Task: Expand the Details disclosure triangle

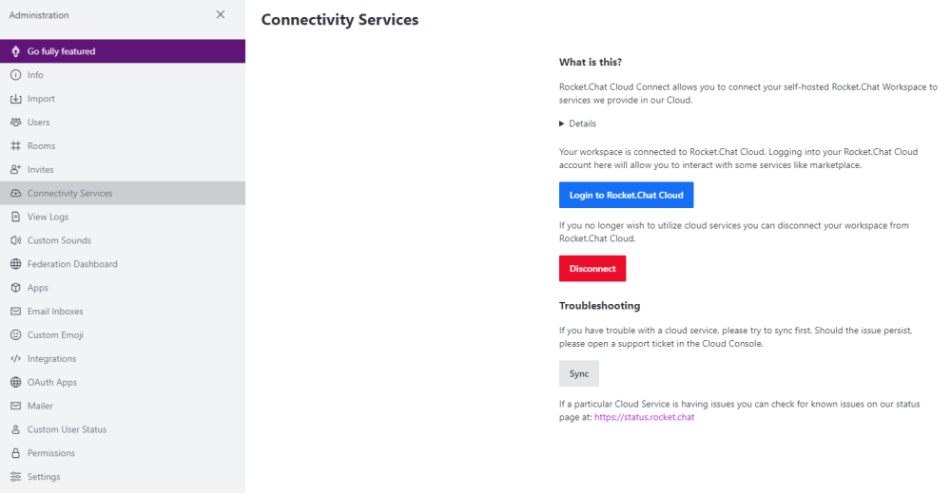Action: point(562,123)
